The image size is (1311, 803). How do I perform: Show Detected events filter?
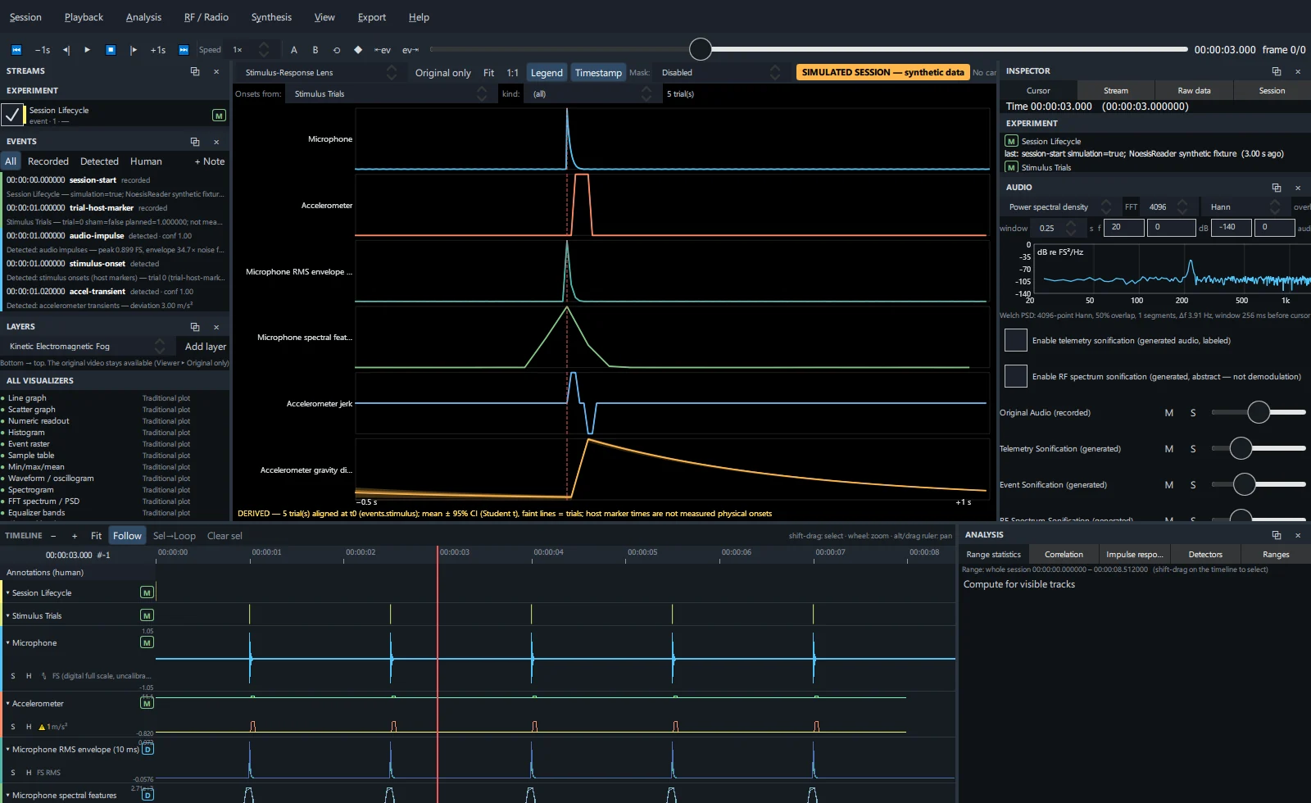[99, 161]
